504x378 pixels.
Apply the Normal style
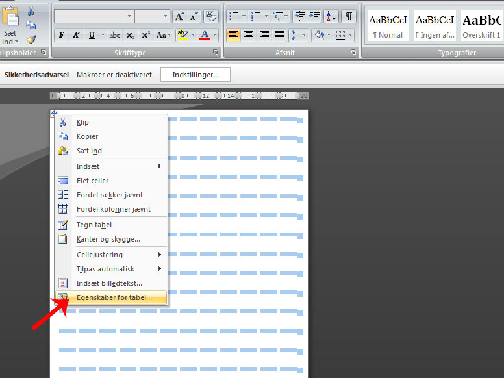[388, 26]
